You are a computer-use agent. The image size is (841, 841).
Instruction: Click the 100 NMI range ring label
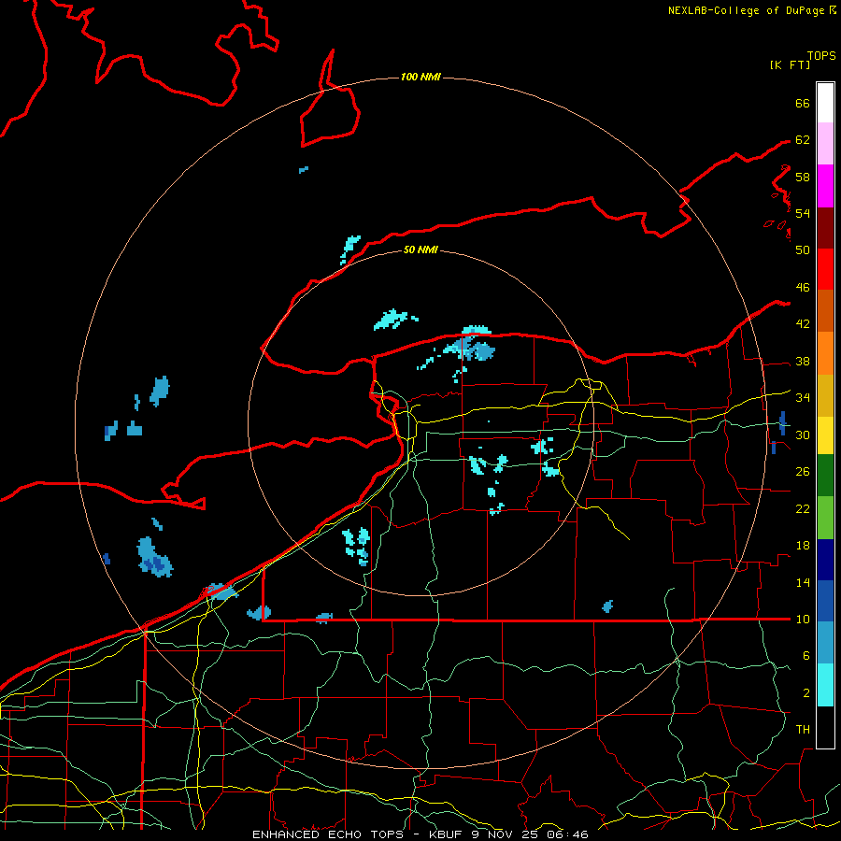coord(420,78)
